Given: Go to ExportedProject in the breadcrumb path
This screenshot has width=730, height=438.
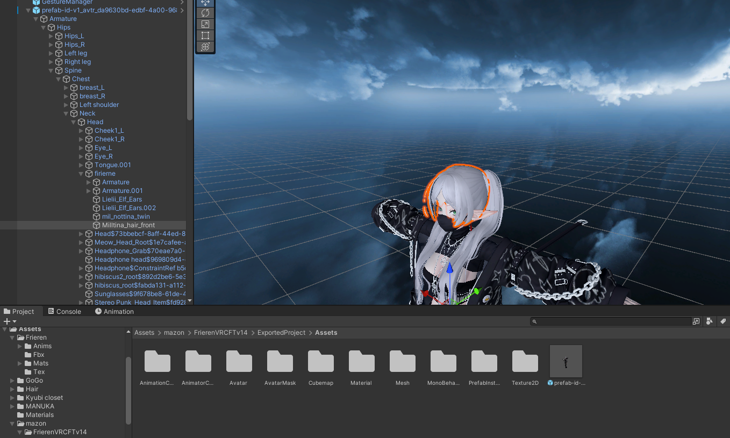Looking at the screenshot, I should click(281, 333).
